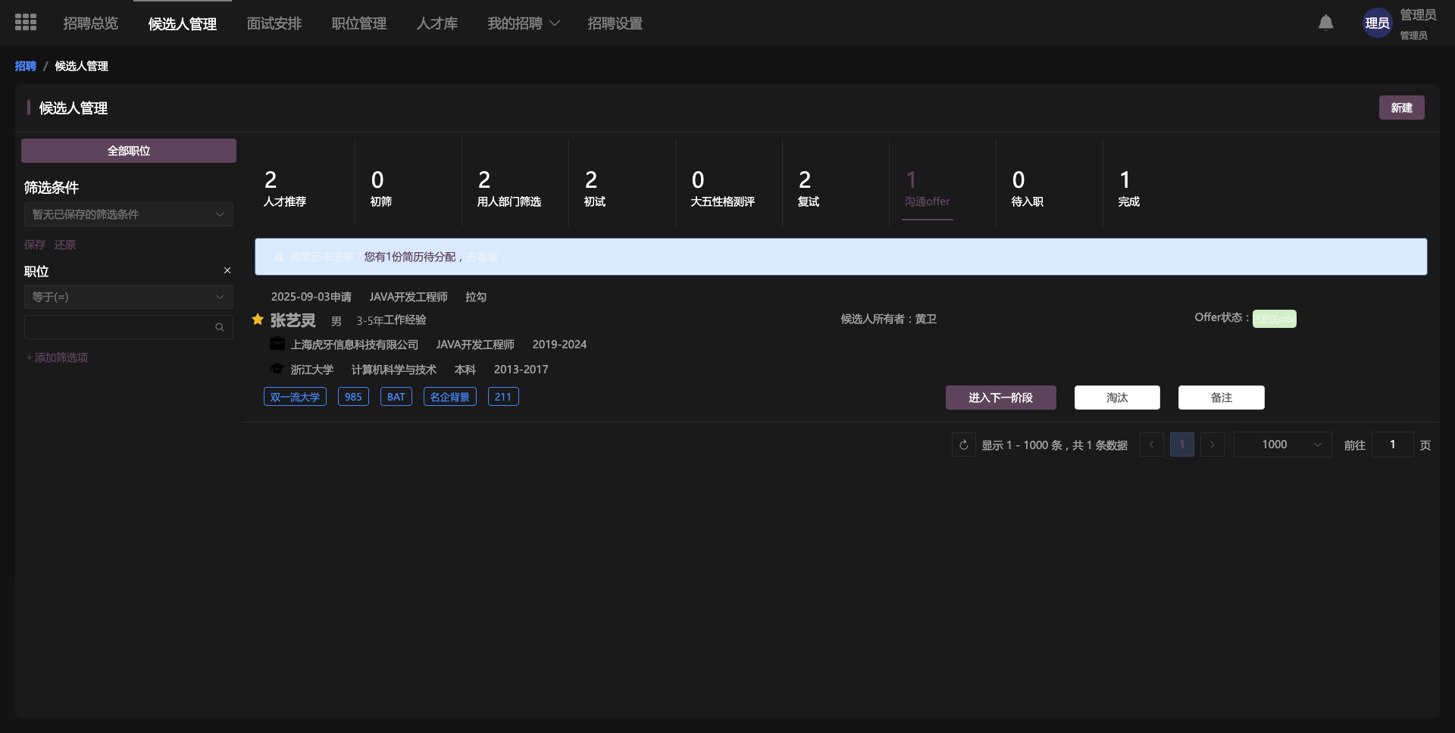This screenshot has height=733, width=1455.
Task: Click the 新建 button
Action: click(1400, 108)
